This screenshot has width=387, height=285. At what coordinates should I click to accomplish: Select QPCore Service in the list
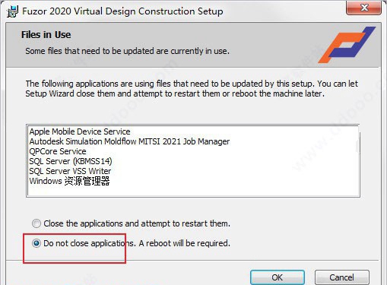tap(58, 151)
